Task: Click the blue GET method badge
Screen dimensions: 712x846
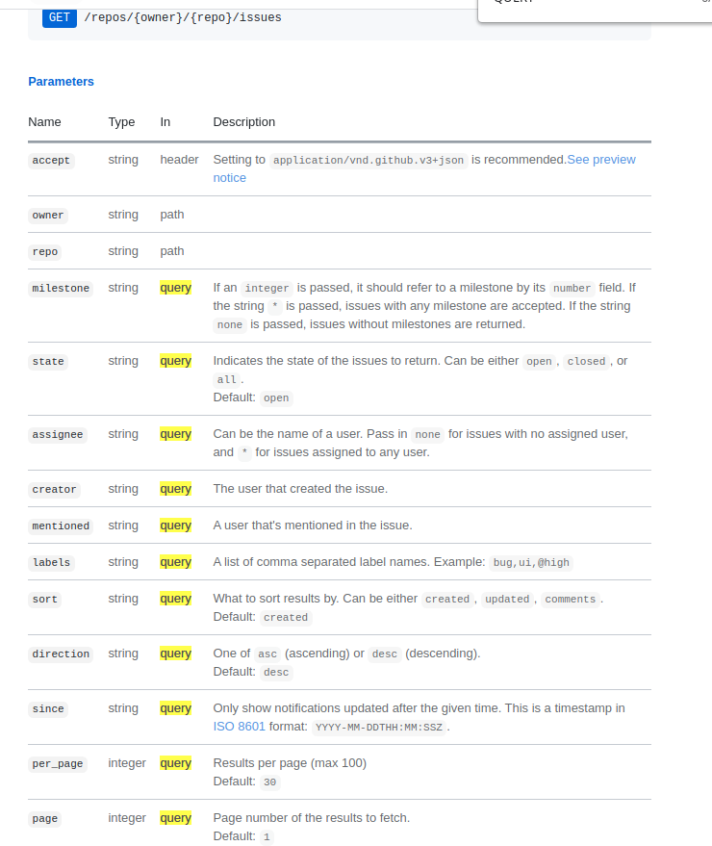Action: [60, 17]
